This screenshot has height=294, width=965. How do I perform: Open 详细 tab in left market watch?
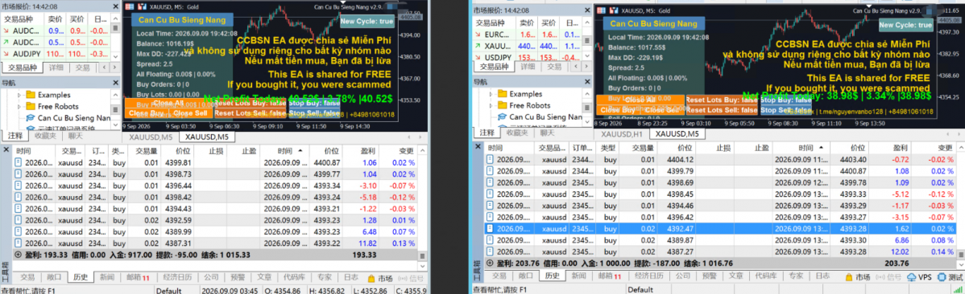click(x=56, y=67)
